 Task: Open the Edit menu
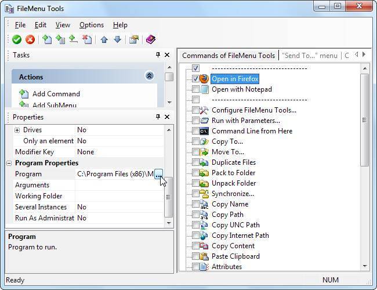click(x=41, y=25)
